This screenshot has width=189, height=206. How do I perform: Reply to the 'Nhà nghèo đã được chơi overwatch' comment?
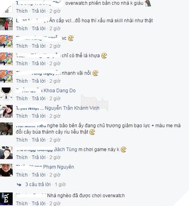[x=39, y=204]
